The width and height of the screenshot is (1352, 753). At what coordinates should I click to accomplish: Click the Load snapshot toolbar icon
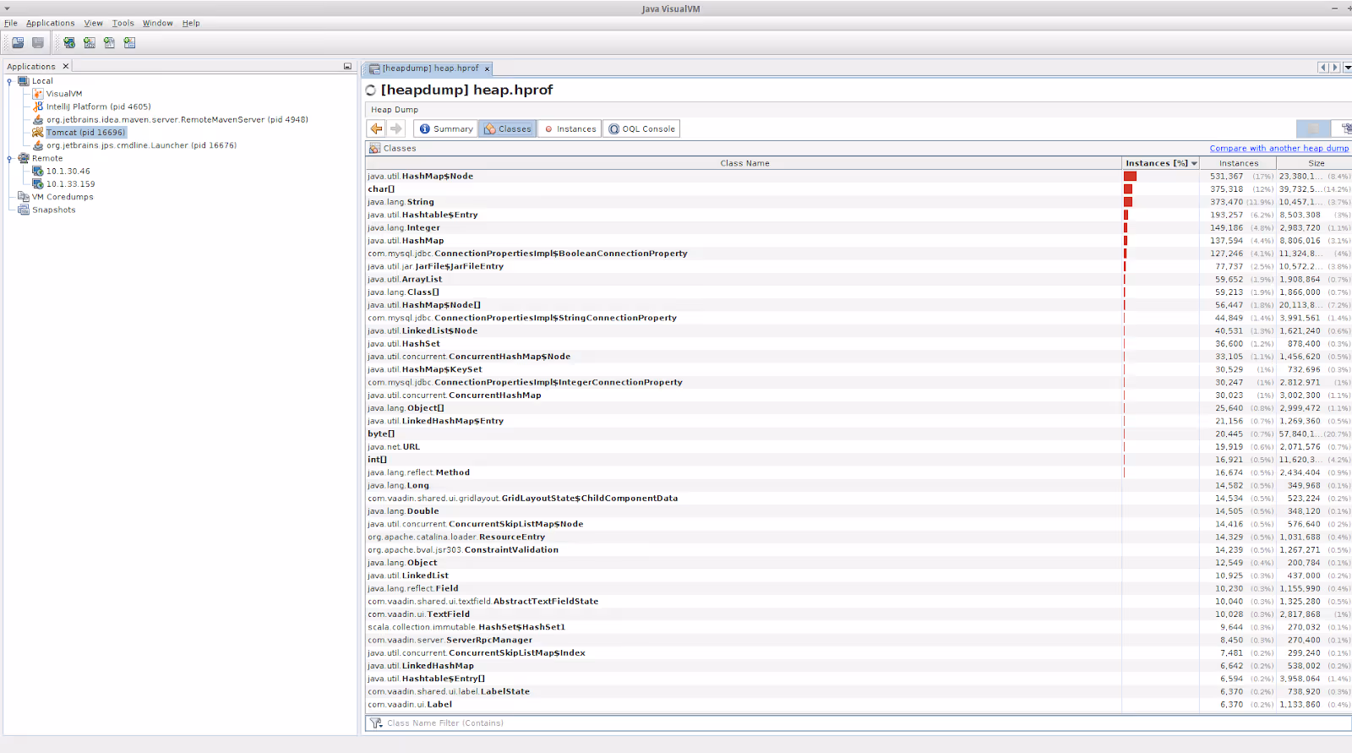(x=18, y=42)
